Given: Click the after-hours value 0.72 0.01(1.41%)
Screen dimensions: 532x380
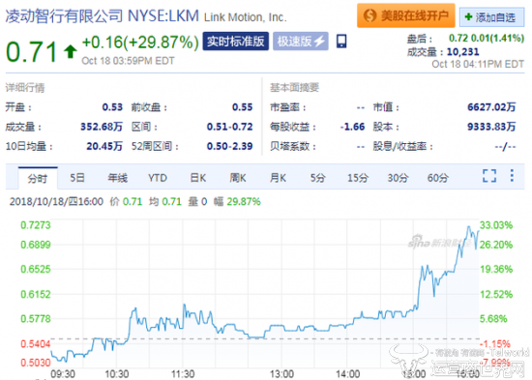Looking at the screenshot, I should click(x=487, y=38).
